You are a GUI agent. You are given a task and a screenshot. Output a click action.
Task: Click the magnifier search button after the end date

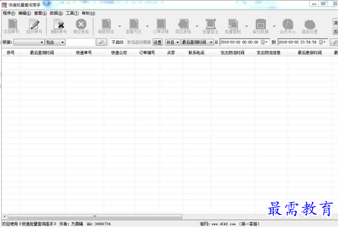click(335, 42)
